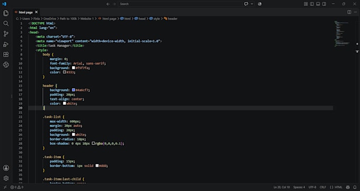Open the Accounts menu icon
This screenshot has height=191, width=360.
click(x=6, y=168)
